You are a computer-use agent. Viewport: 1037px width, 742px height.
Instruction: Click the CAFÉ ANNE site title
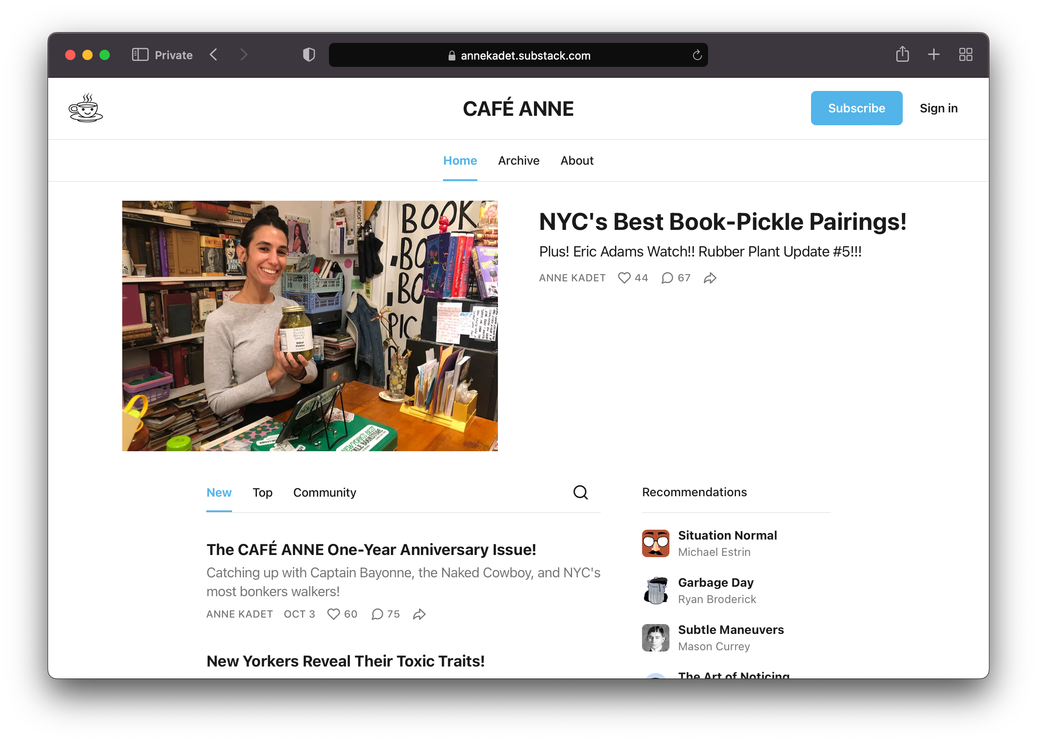click(x=518, y=108)
